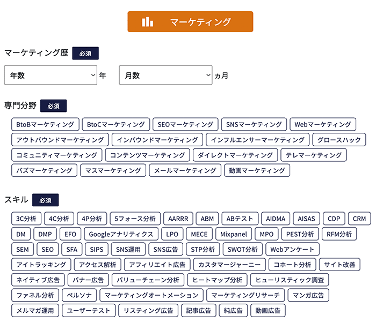Viewport: 376px width, 330px height.
Task: Select the 動画広告 skill tag
Action: point(268,310)
